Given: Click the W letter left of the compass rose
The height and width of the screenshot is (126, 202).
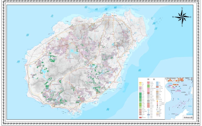Looking at the screenshot, I should click(x=173, y=17).
